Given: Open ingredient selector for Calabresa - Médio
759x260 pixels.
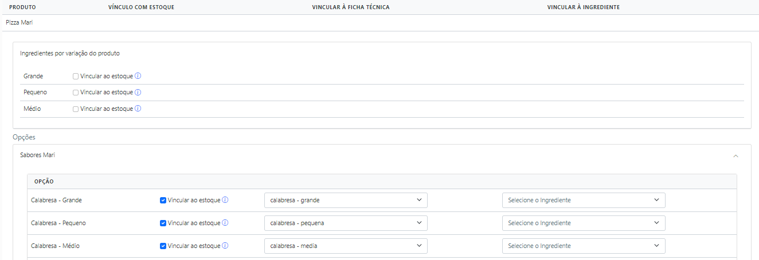Looking at the screenshot, I should (584, 246).
